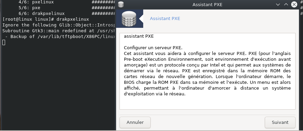Viewport: 303px width, 131px height.
Task: Close the Assistant PXE dialog
Action: (294, 4)
